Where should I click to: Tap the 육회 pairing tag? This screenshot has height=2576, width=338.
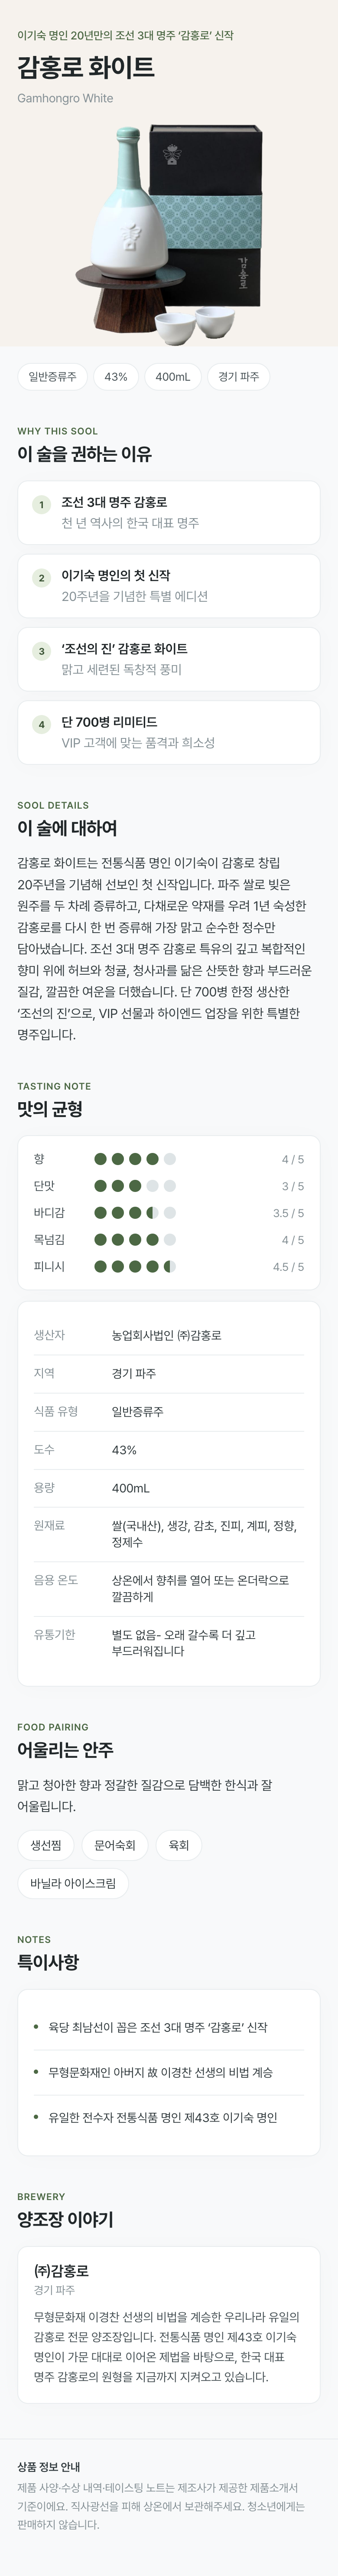tap(179, 1845)
